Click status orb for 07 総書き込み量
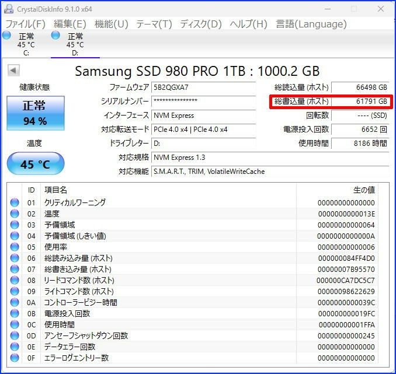The height and width of the screenshot is (374, 396). [x=15, y=269]
